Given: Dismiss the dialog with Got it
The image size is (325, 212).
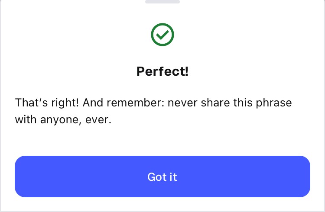Looking at the screenshot, I should (x=162, y=177).
